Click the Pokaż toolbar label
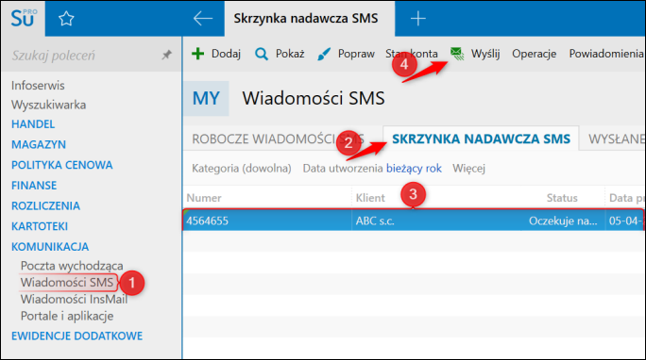The height and width of the screenshot is (360, 646). (x=290, y=54)
